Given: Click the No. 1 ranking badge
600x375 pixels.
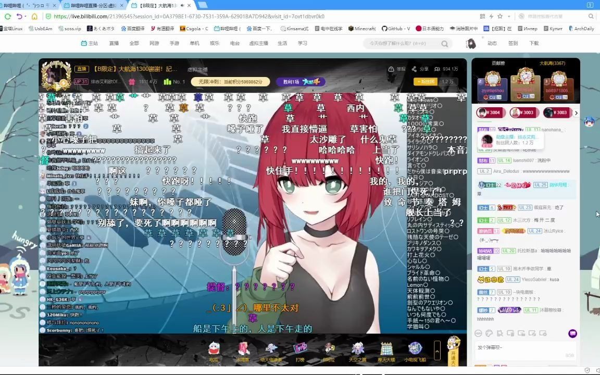Looking at the screenshot, I should point(174,82).
